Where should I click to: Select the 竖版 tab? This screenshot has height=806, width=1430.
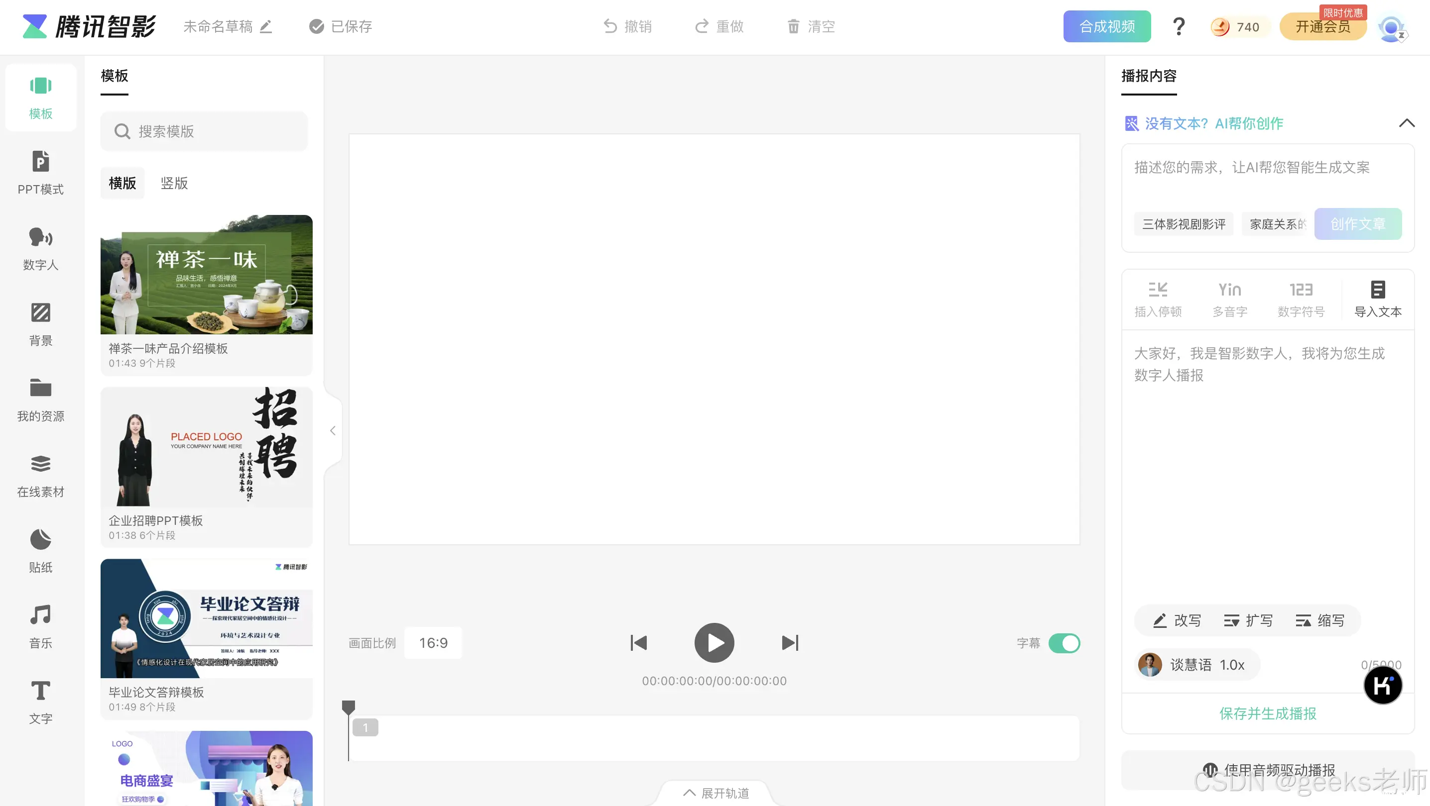[x=174, y=183]
